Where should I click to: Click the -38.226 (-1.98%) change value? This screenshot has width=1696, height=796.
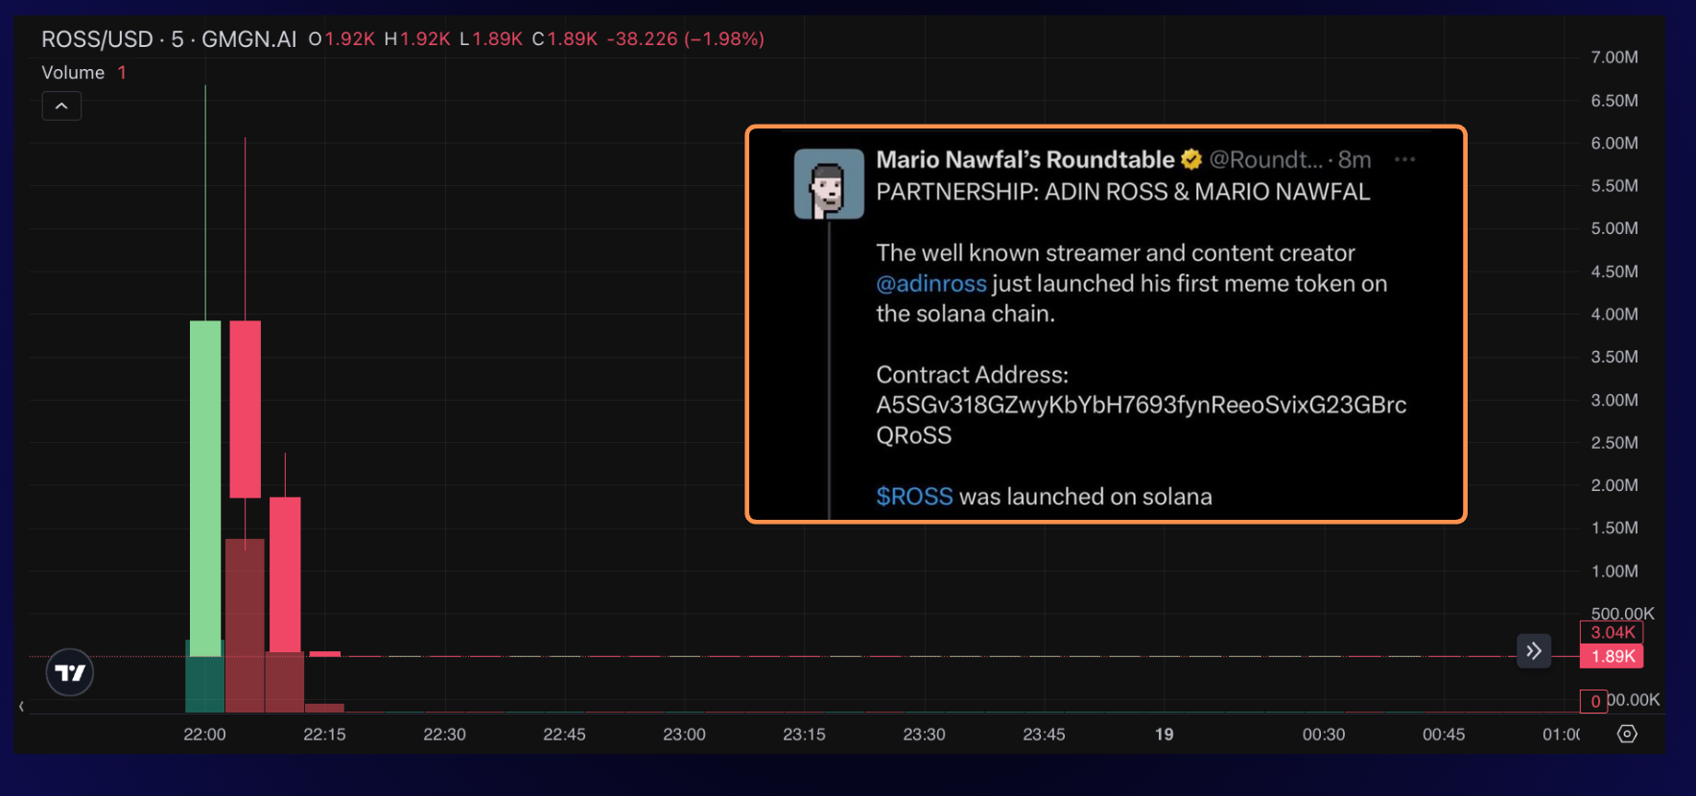685,39
